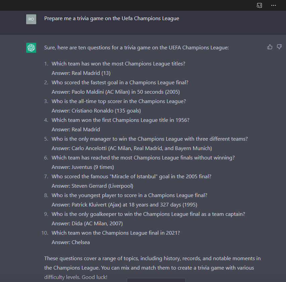Viewport: 286px width, 282px height.
Task: Click the intro line 'Sure, here are ten questions'
Action: coord(136,48)
